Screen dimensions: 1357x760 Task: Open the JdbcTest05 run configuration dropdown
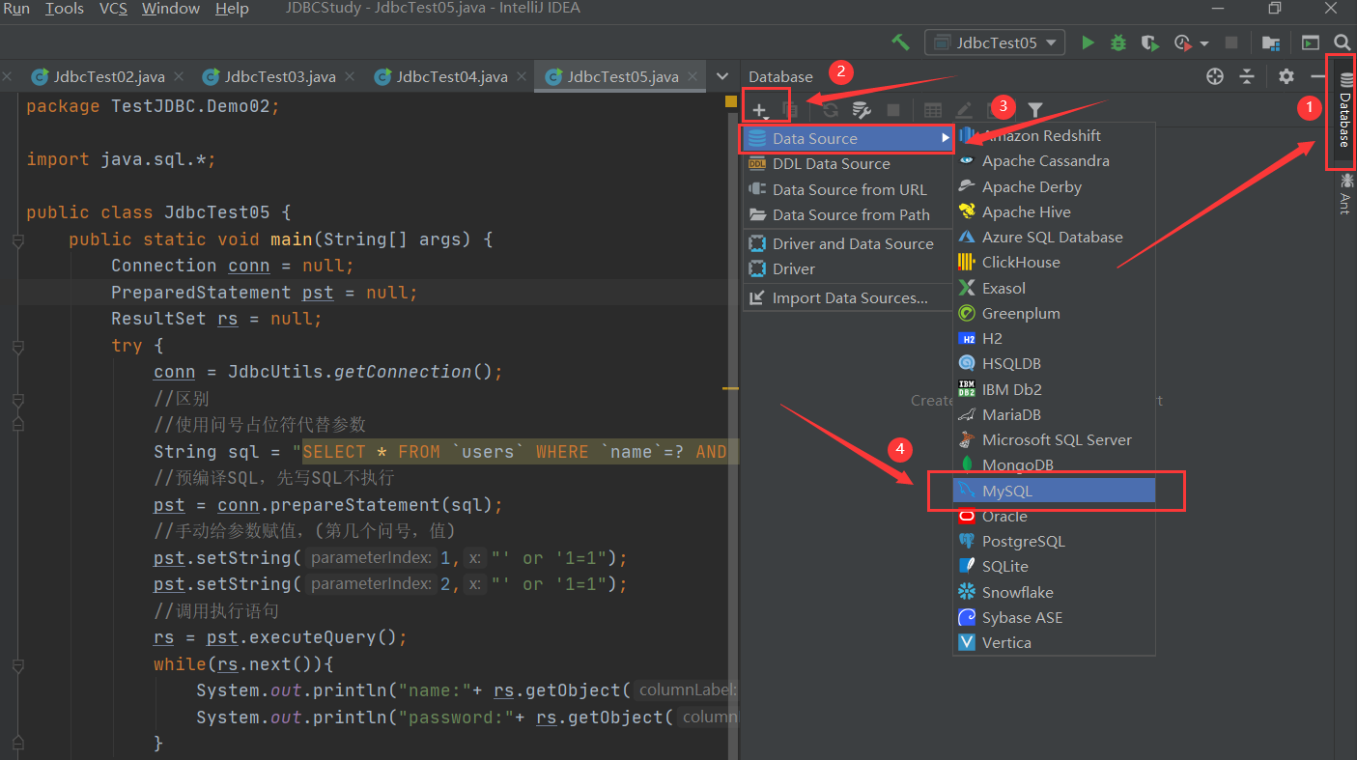tap(995, 42)
